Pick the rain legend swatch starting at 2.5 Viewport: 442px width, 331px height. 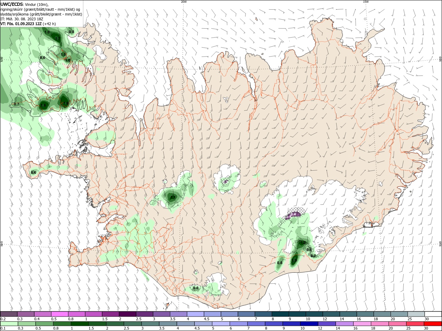[133, 324]
